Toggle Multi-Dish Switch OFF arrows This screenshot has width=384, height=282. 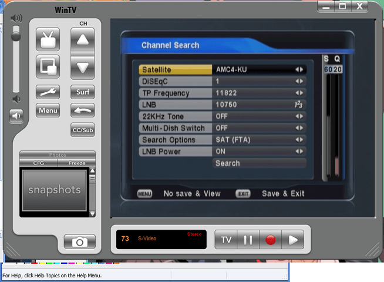(299, 128)
